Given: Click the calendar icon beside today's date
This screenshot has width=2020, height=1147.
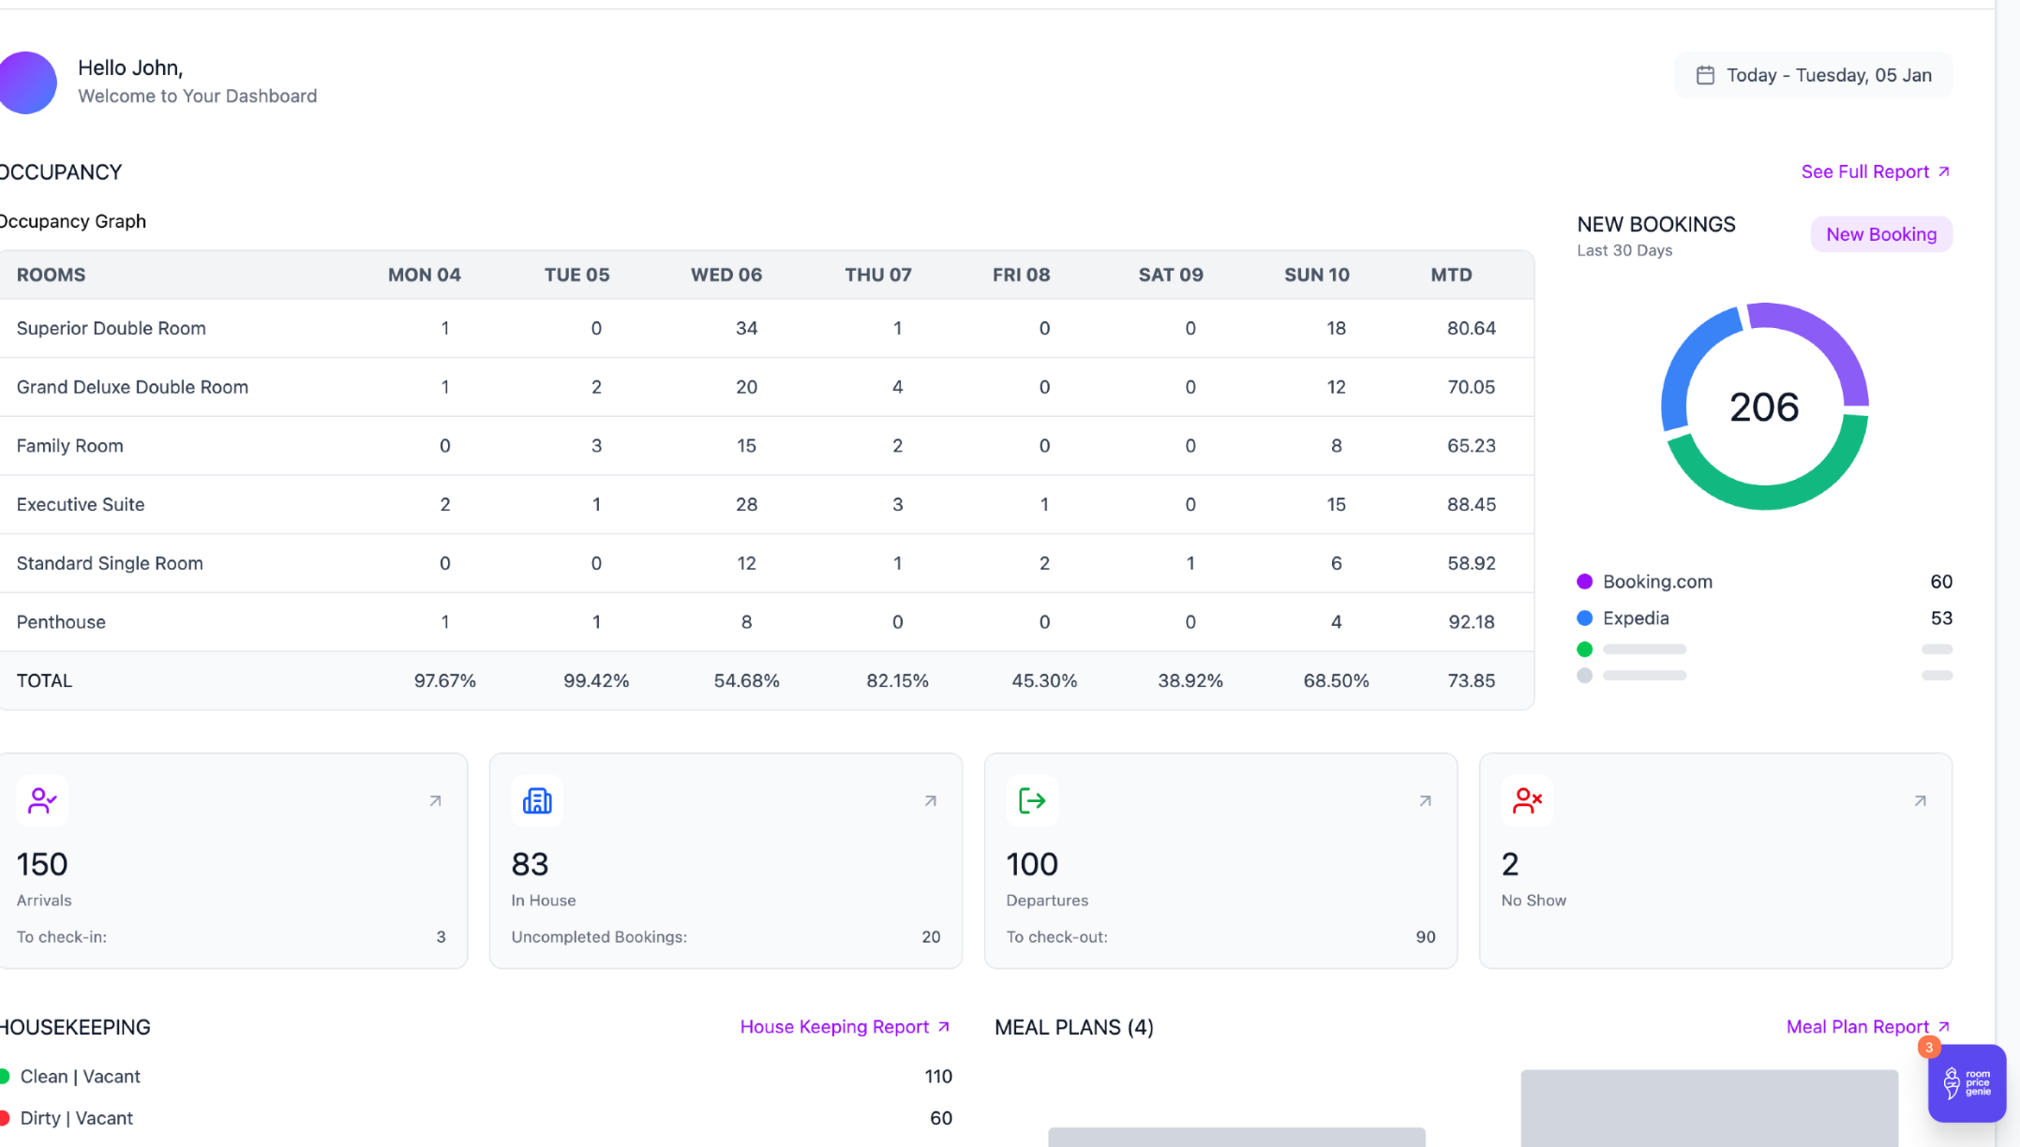Looking at the screenshot, I should (1705, 75).
